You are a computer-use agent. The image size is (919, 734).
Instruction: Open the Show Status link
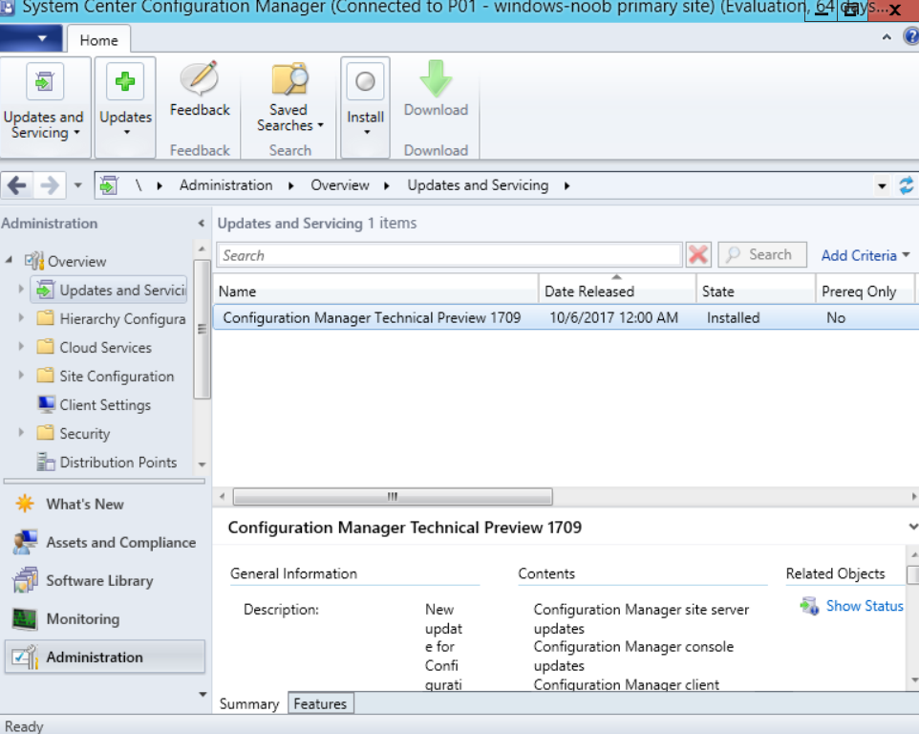pyautogui.click(x=865, y=606)
